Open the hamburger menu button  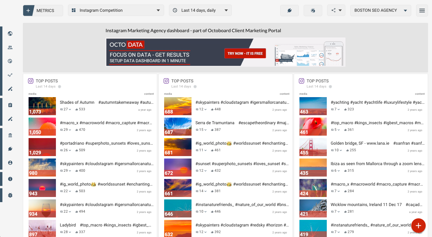click(x=422, y=11)
